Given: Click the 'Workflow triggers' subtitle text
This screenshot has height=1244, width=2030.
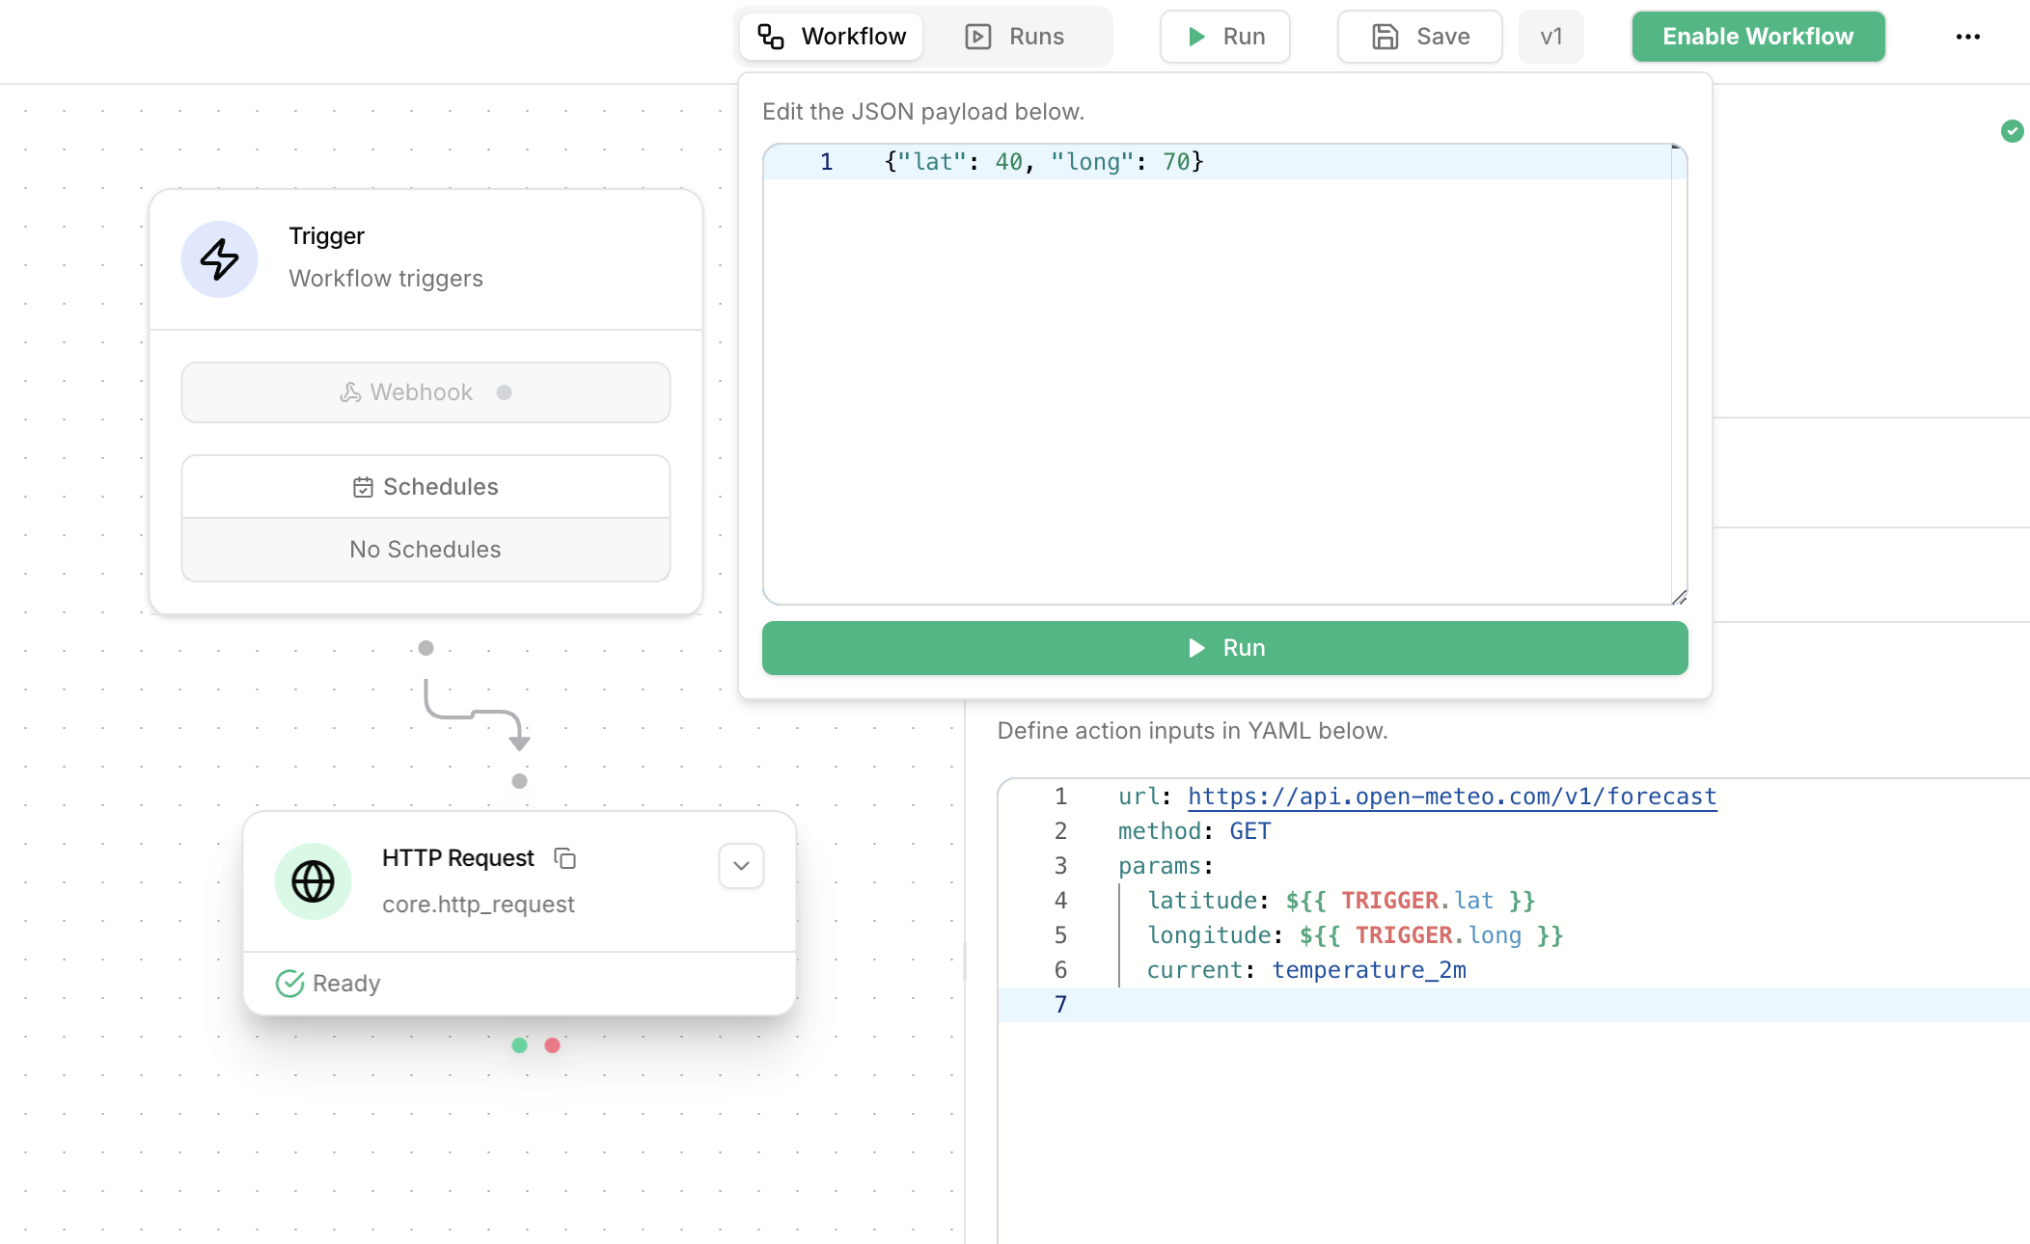Looking at the screenshot, I should click(386, 279).
